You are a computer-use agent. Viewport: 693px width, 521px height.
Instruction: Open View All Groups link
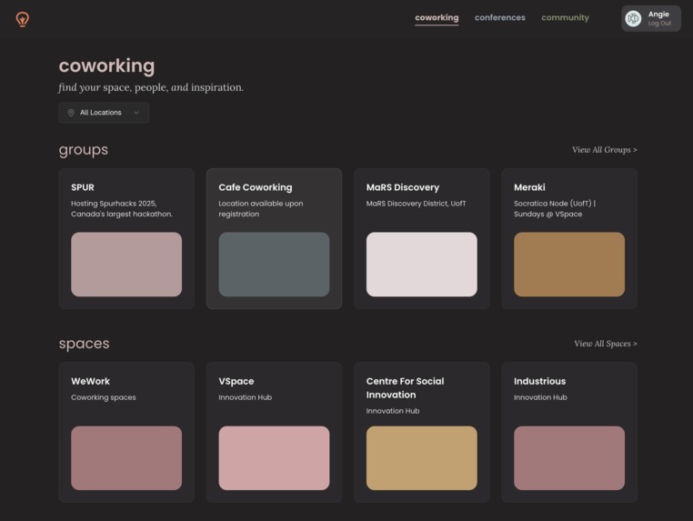605,150
